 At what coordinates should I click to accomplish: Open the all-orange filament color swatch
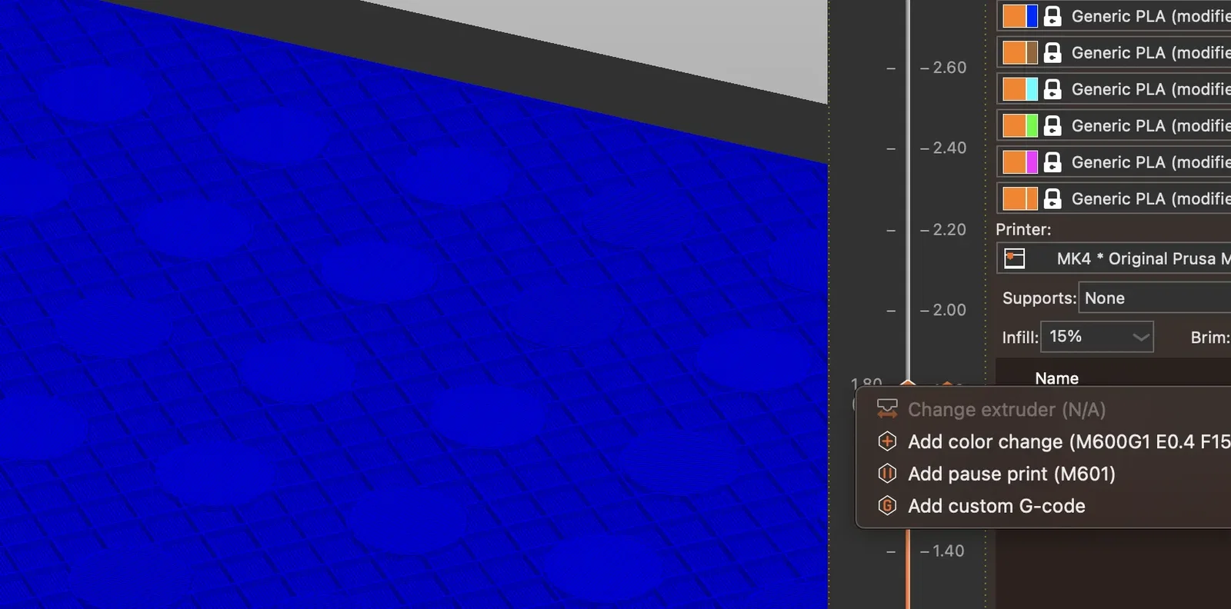[1020, 198]
